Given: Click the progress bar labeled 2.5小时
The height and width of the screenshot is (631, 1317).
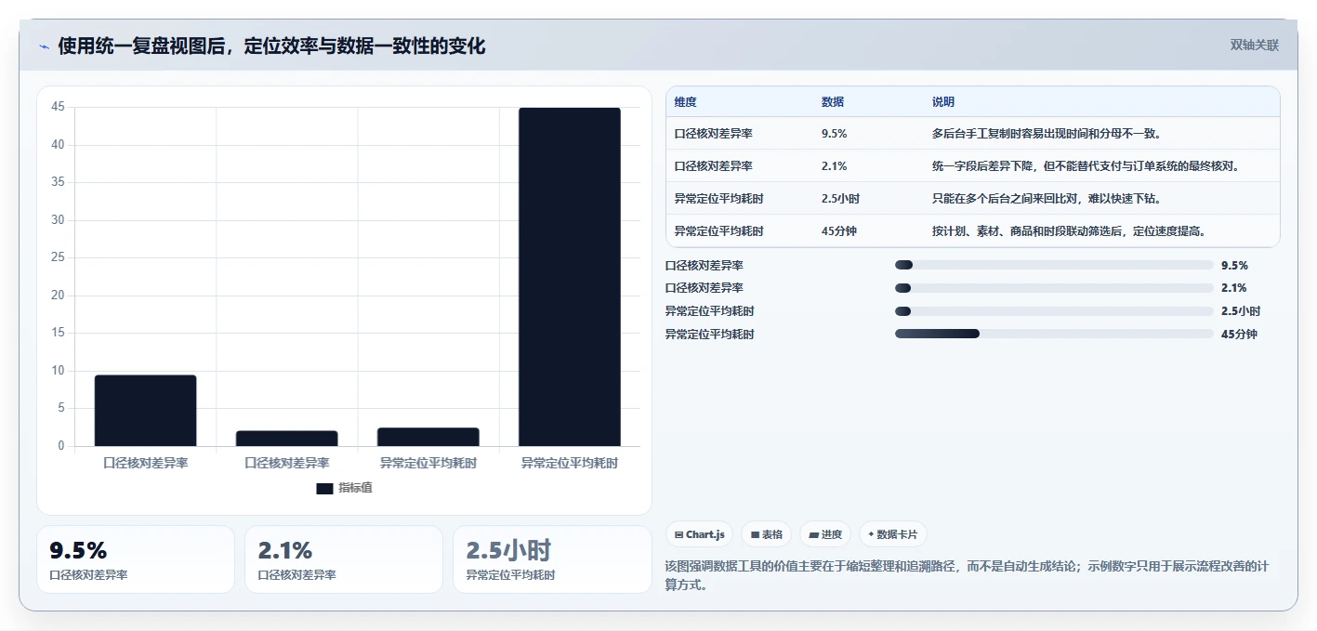Looking at the screenshot, I should [x=1054, y=311].
